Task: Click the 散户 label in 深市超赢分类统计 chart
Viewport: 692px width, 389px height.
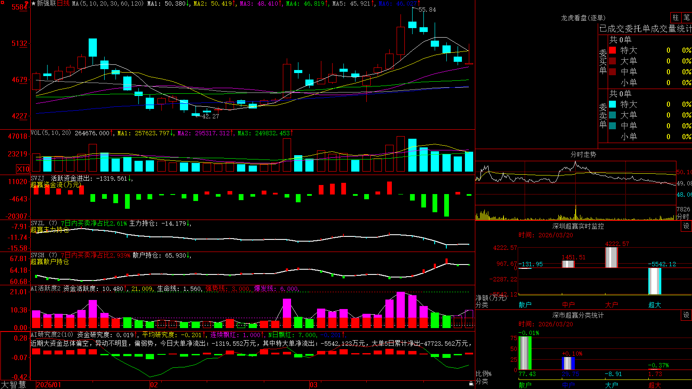Action: (x=525, y=385)
